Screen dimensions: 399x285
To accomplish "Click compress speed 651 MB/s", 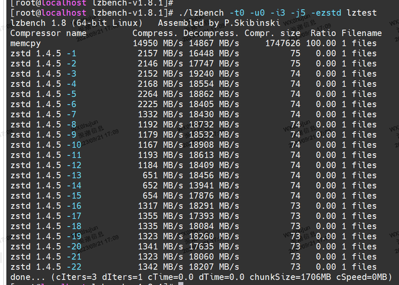I will pyautogui.click(x=163, y=175).
